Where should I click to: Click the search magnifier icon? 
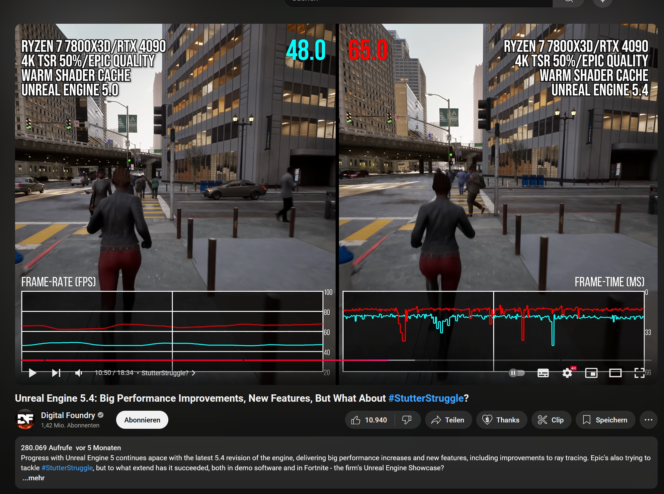[568, 1]
